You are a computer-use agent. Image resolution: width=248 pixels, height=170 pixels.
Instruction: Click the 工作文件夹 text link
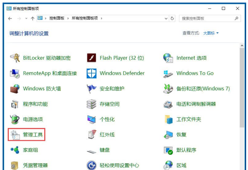point(189,119)
